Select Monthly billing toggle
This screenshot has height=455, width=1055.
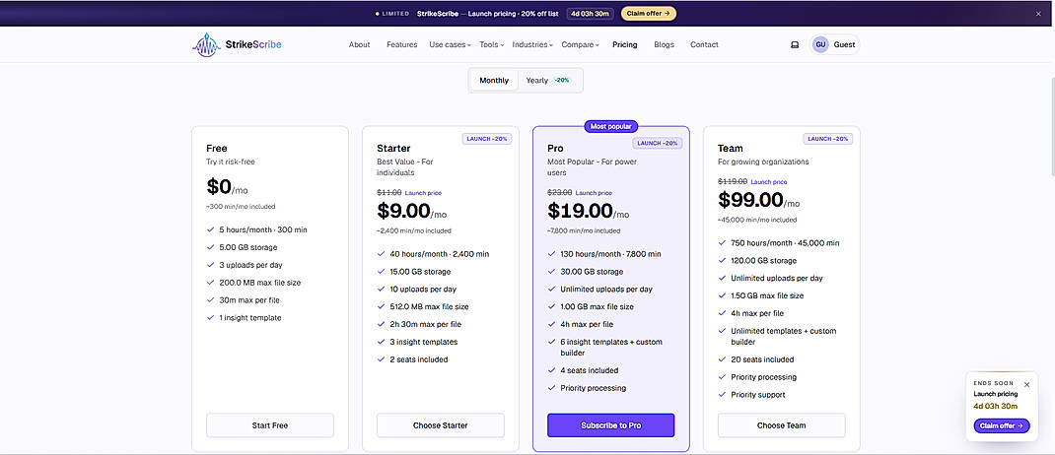(x=494, y=80)
